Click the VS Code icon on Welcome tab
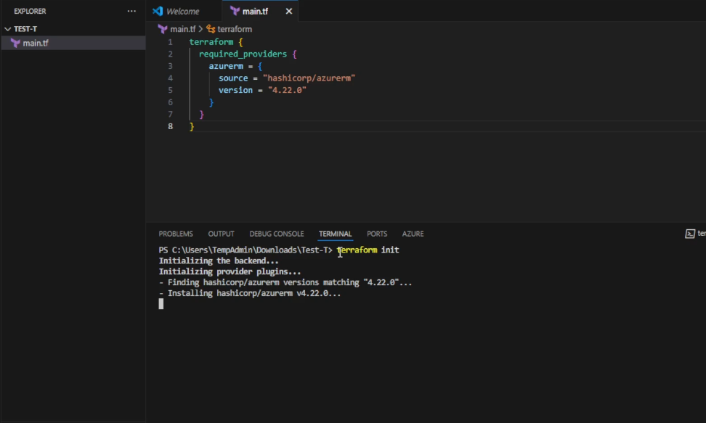This screenshot has width=706, height=423. 158,12
